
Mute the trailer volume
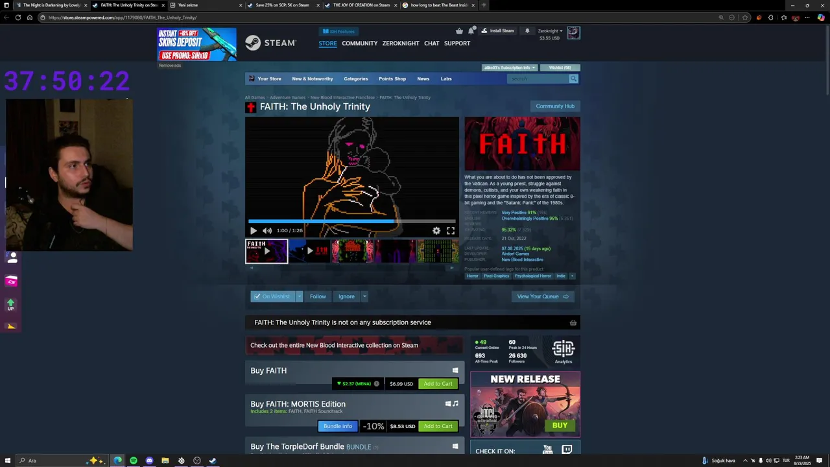pos(267,230)
